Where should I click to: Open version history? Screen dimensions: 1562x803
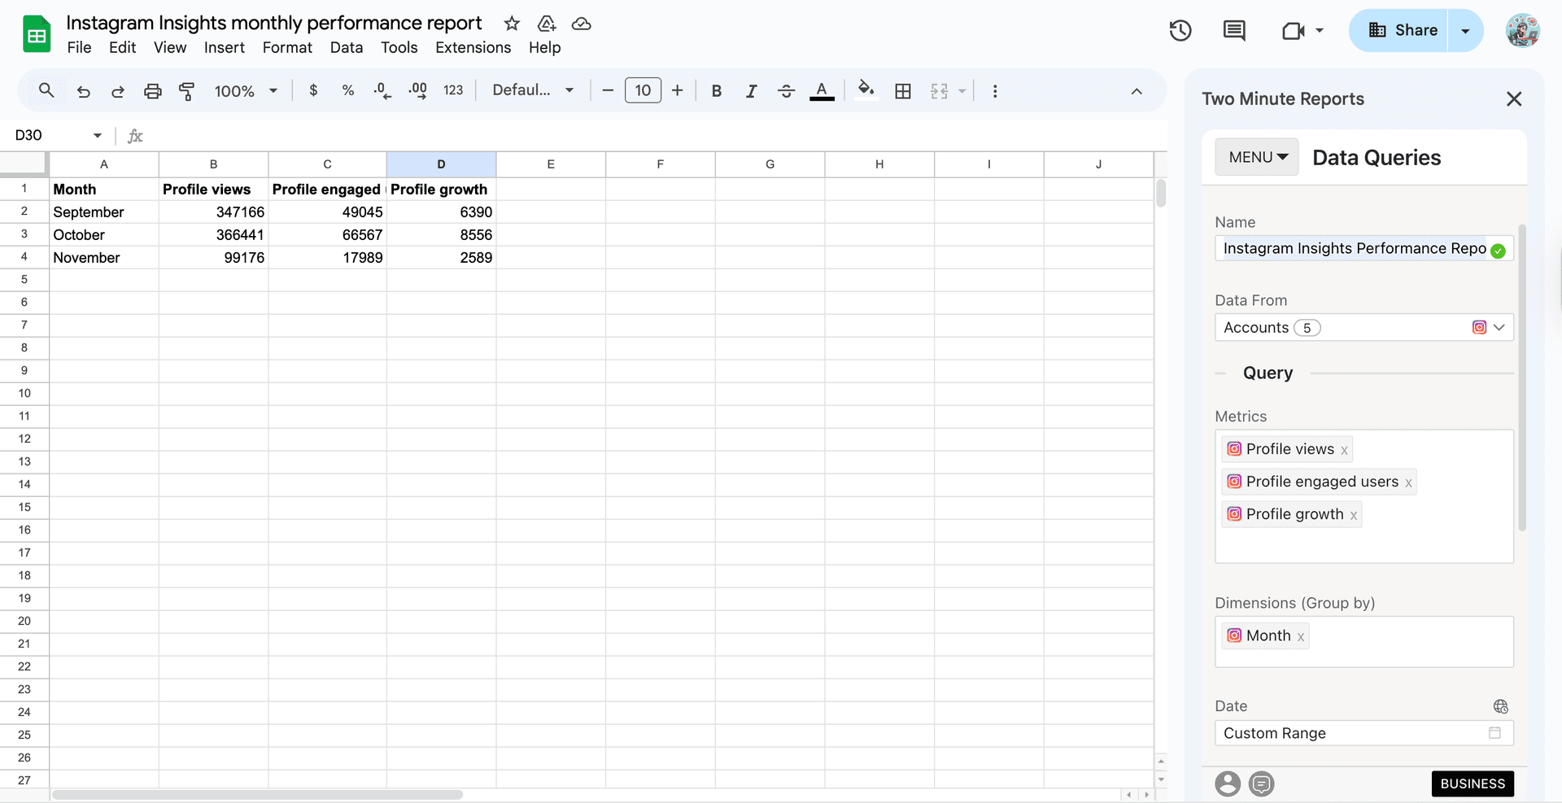pos(1180,30)
